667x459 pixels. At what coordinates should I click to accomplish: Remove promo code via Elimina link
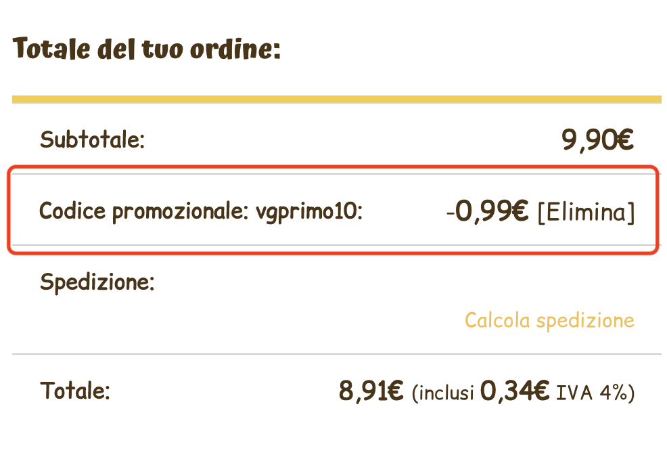click(x=586, y=213)
